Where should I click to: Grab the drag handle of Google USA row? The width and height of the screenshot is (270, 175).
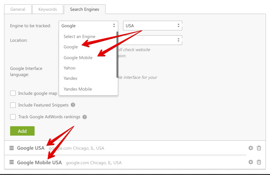coord(12,148)
